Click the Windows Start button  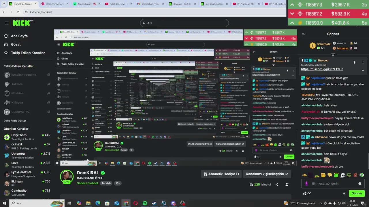[x=5, y=203]
